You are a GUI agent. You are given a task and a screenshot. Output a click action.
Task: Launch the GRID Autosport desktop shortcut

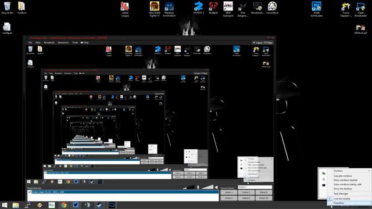click(228, 9)
